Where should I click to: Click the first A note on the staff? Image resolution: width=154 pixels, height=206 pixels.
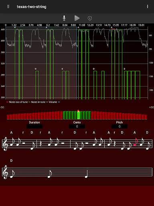pyautogui.click(x=12, y=142)
